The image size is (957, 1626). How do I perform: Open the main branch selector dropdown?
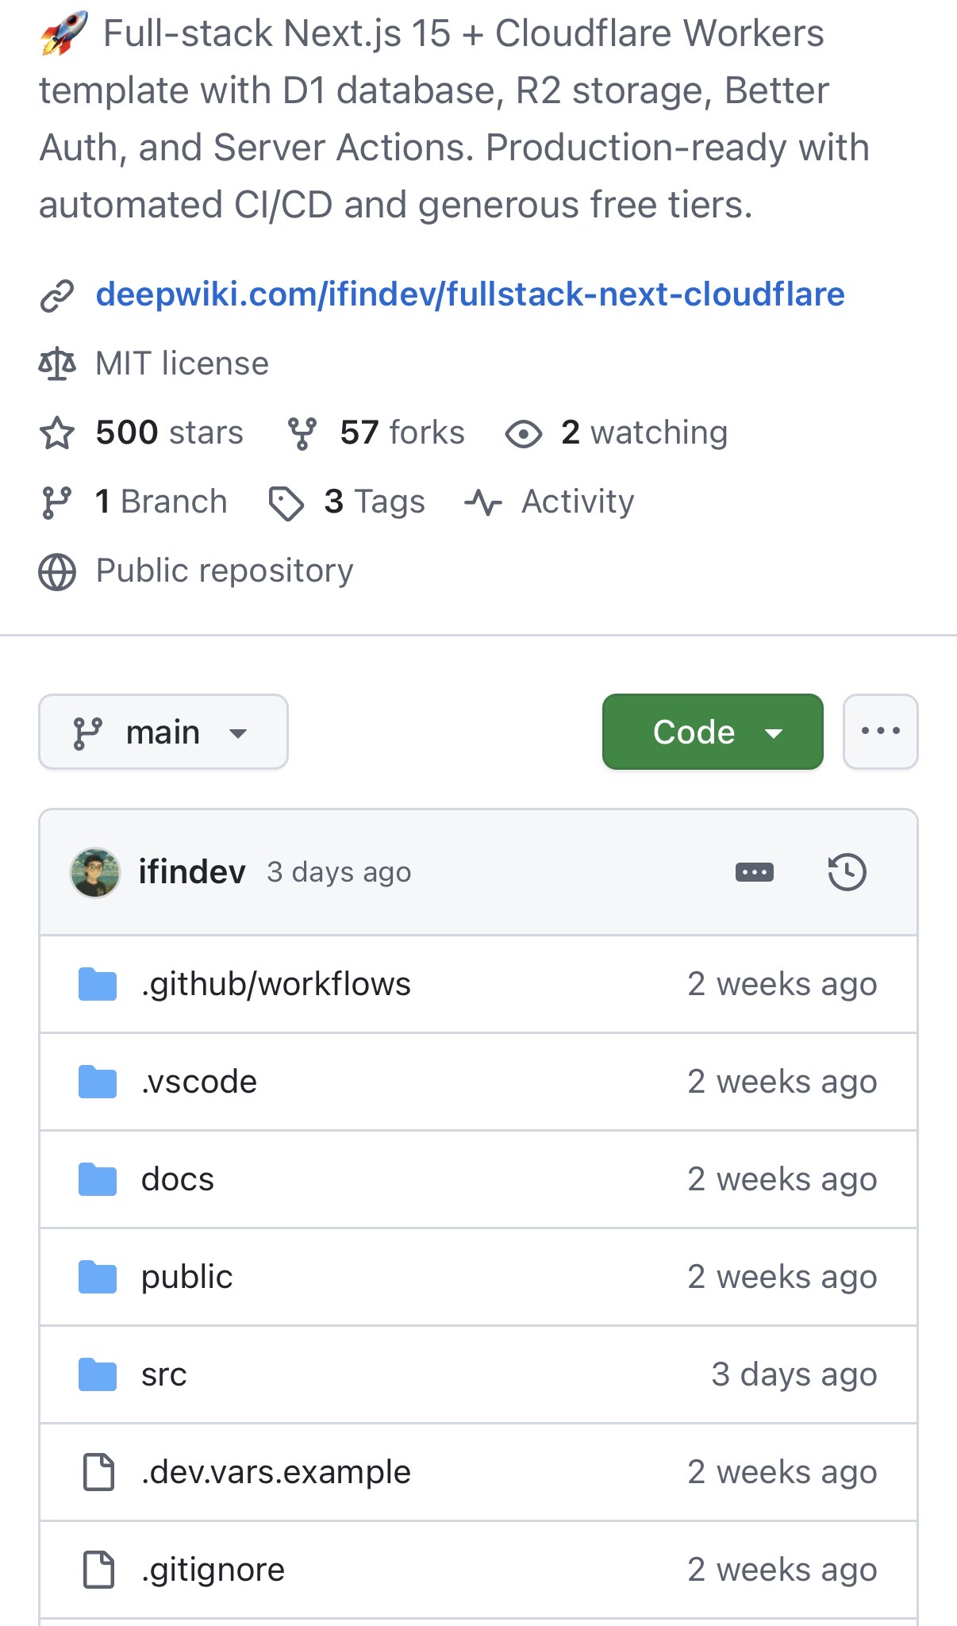163,732
